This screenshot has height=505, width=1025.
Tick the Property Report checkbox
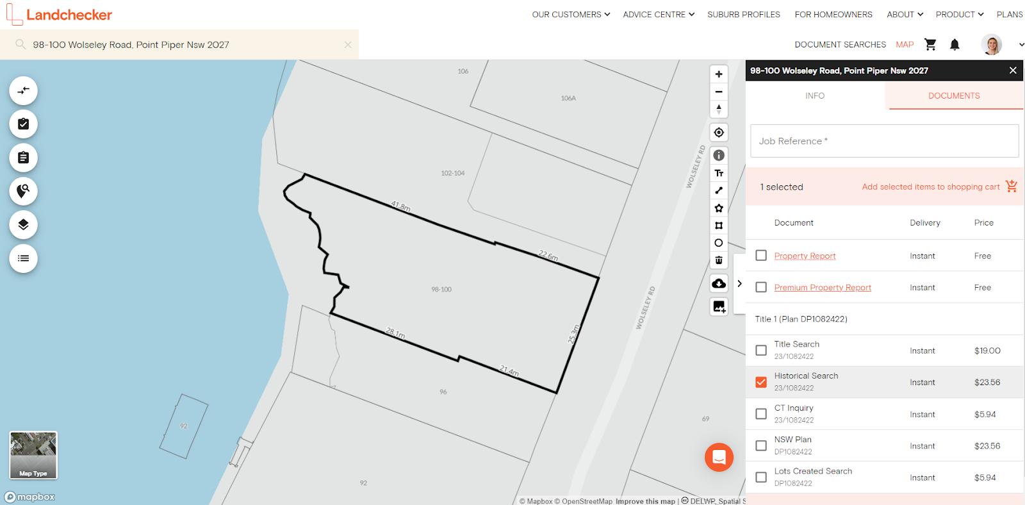coord(761,256)
